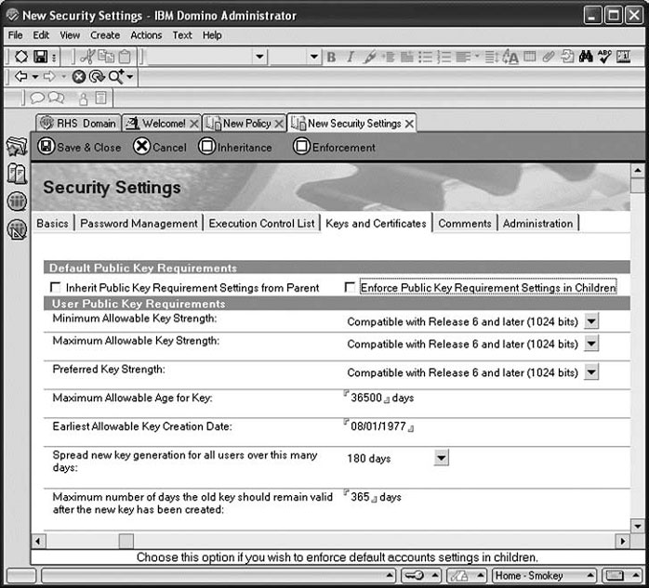Click the 365 days old key field

pos(360,497)
